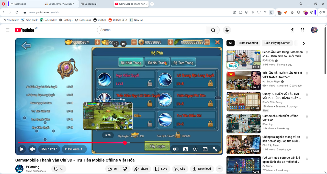Open options for GunnyPC video
The image size is (327, 174).
(307, 95)
